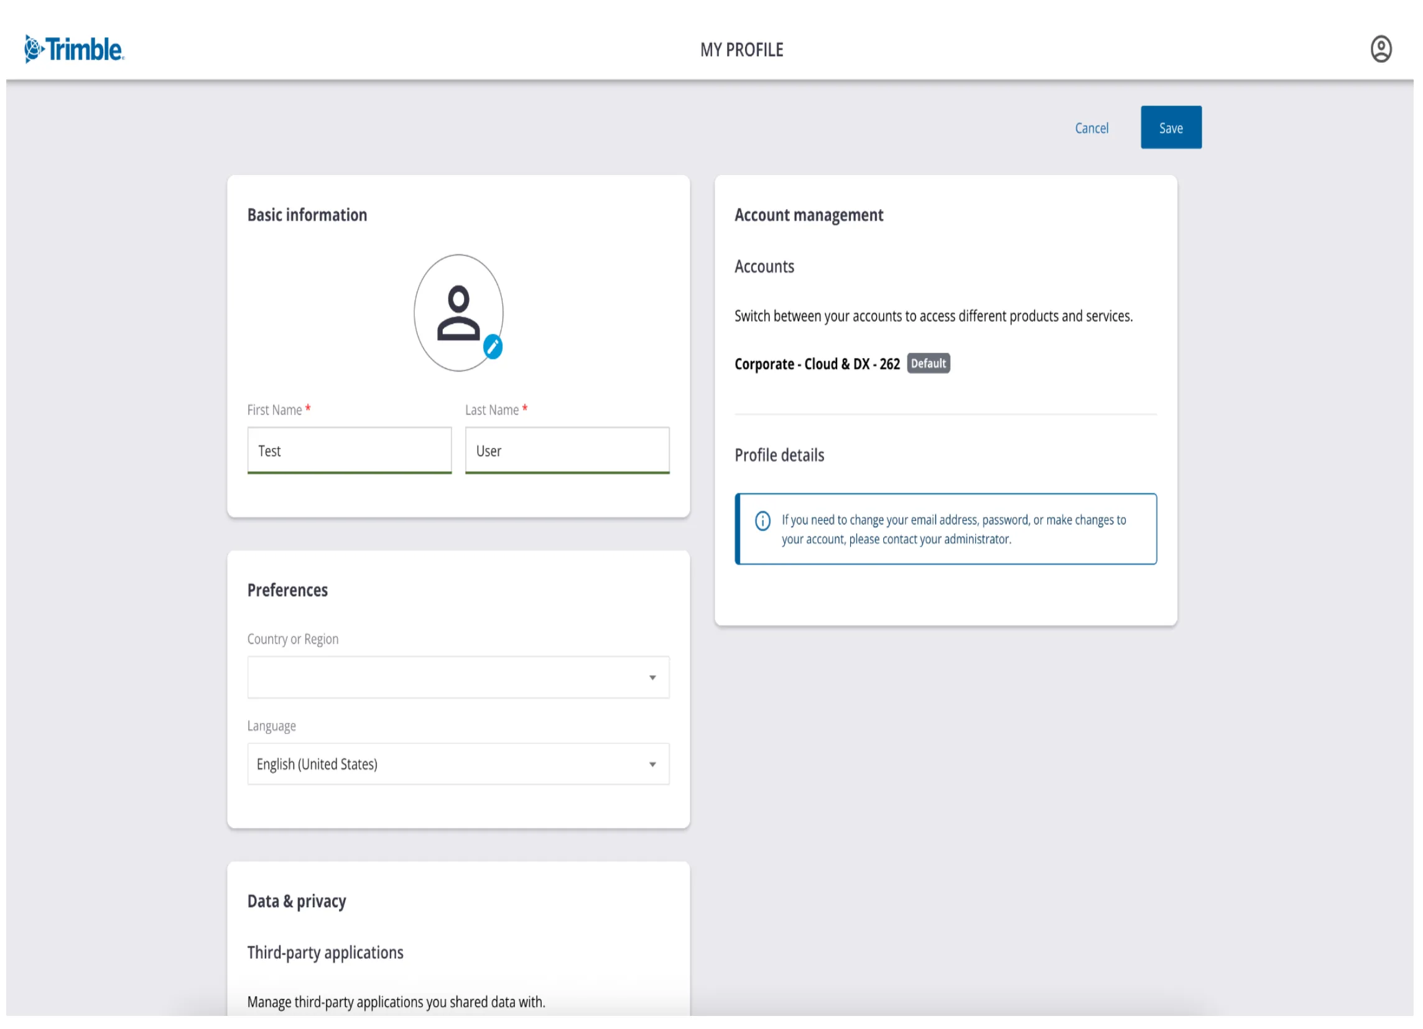Click the Data & privacy heading
Viewport: 1423px width, 1029px height.
tap(297, 901)
